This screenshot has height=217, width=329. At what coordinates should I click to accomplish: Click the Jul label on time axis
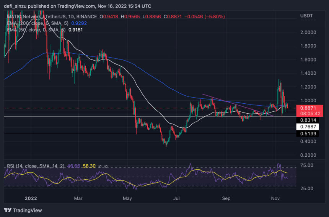click(x=176, y=198)
